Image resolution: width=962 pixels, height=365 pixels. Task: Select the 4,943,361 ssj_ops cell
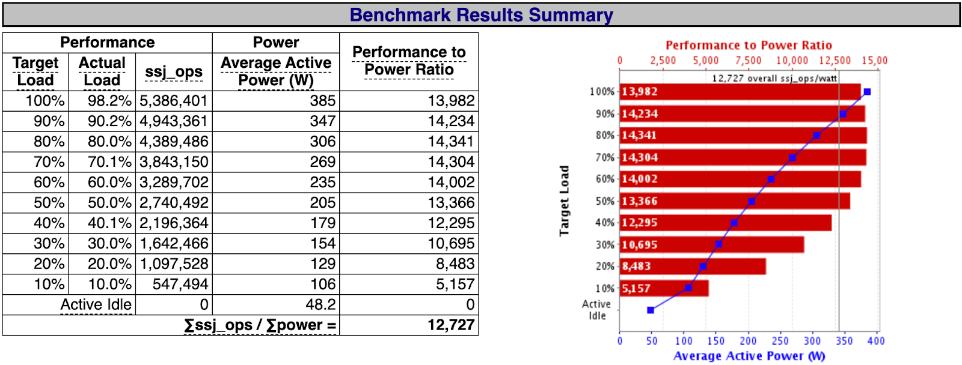(x=174, y=121)
